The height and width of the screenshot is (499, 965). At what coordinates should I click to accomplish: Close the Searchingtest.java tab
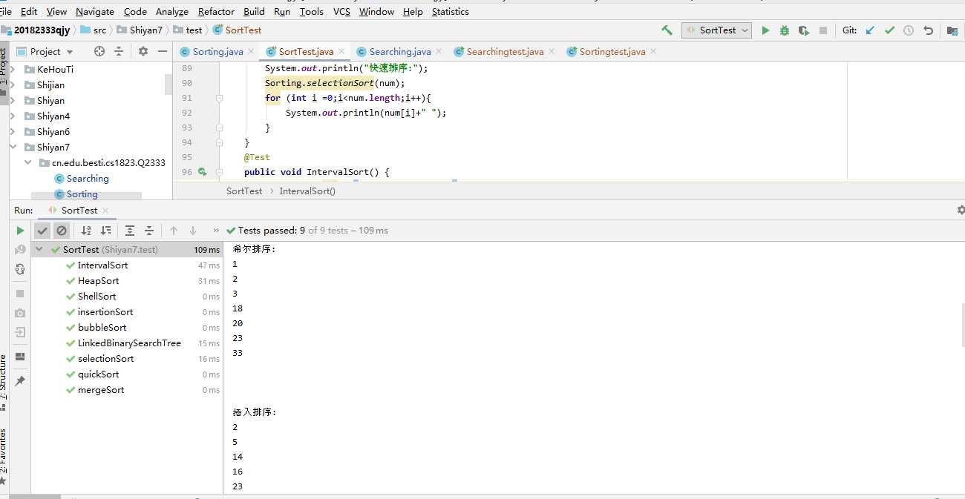pos(552,51)
